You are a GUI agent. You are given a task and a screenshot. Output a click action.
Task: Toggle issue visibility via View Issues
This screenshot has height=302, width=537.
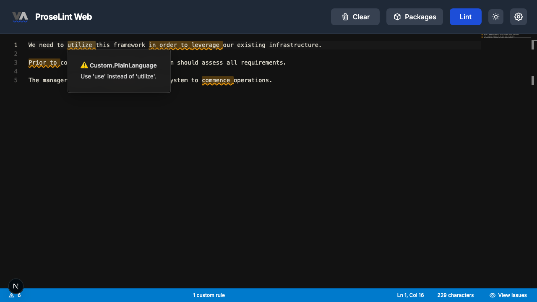[508, 295]
